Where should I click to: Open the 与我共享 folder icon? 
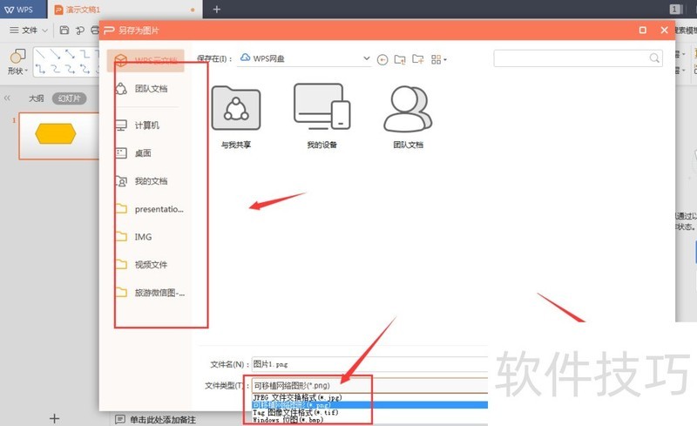point(236,118)
